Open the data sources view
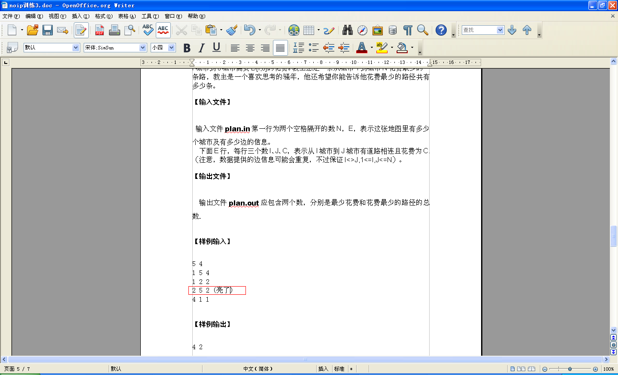This screenshot has width=618, height=375. (x=393, y=30)
